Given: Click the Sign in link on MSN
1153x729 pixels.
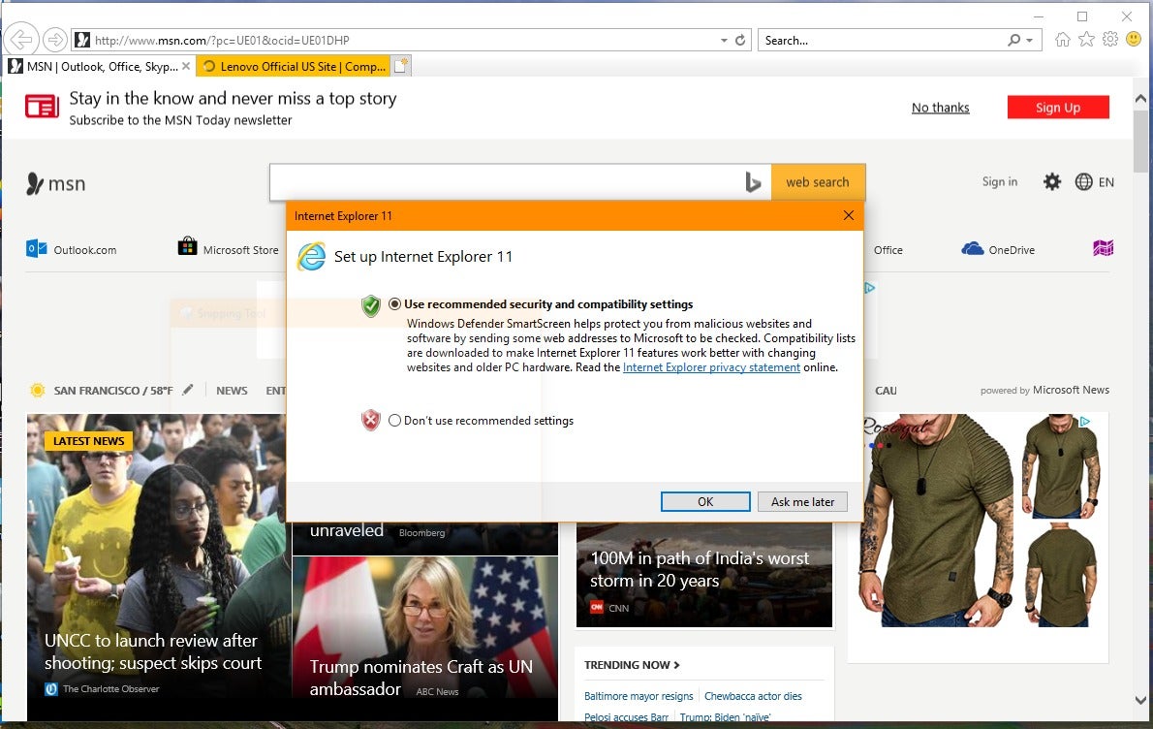Looking at the screenshot, I should coord(999,181).
